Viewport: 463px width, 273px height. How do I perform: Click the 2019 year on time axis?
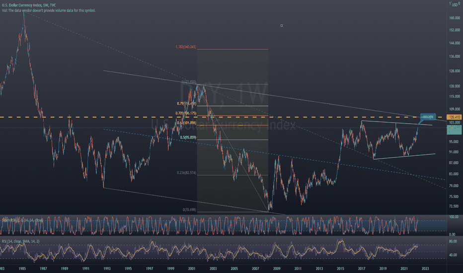pos(383,269)
